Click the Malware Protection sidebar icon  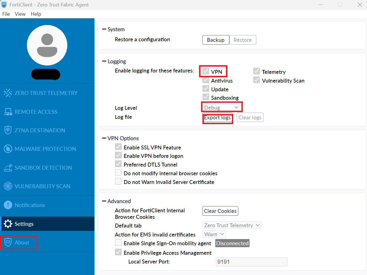click(8, 149)
